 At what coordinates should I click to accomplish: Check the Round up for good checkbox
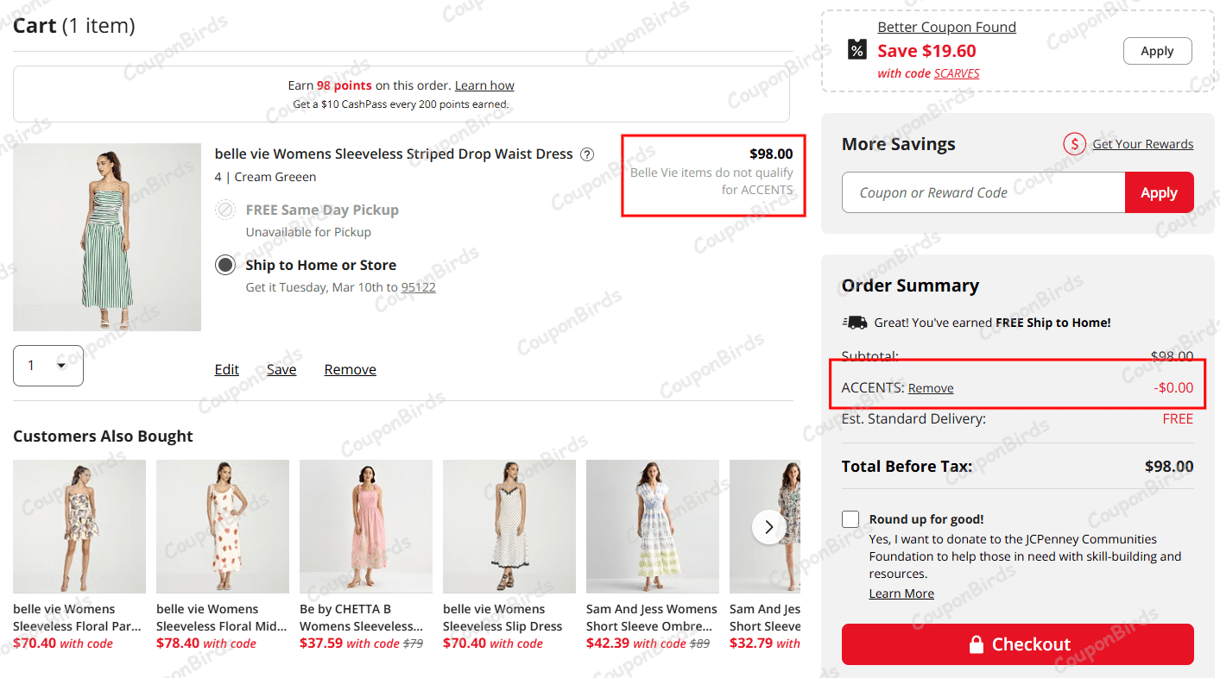(x=850, y=519)
